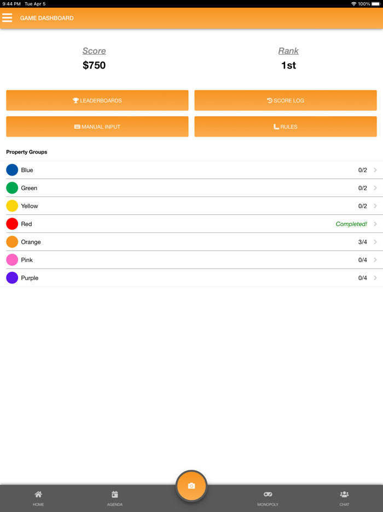View the Score Log
Screen dimensions: 383x512
(286, 101)
